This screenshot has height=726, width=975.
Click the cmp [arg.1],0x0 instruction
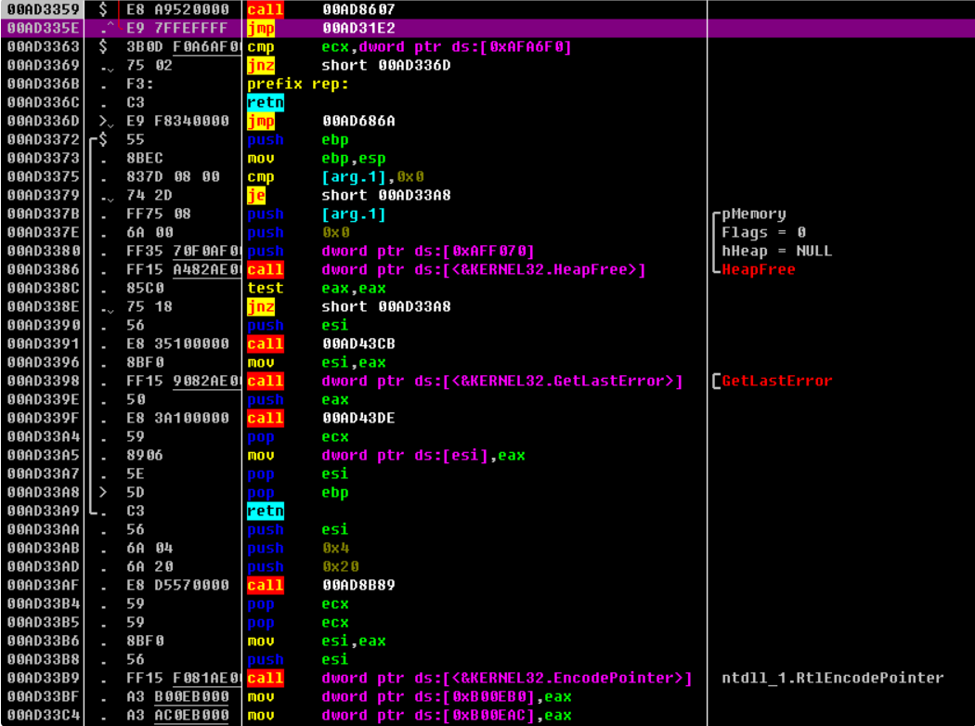coord(371,176)
